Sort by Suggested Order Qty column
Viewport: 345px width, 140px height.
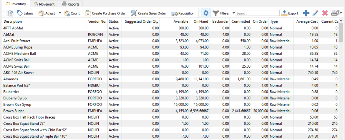click(140, 21)
